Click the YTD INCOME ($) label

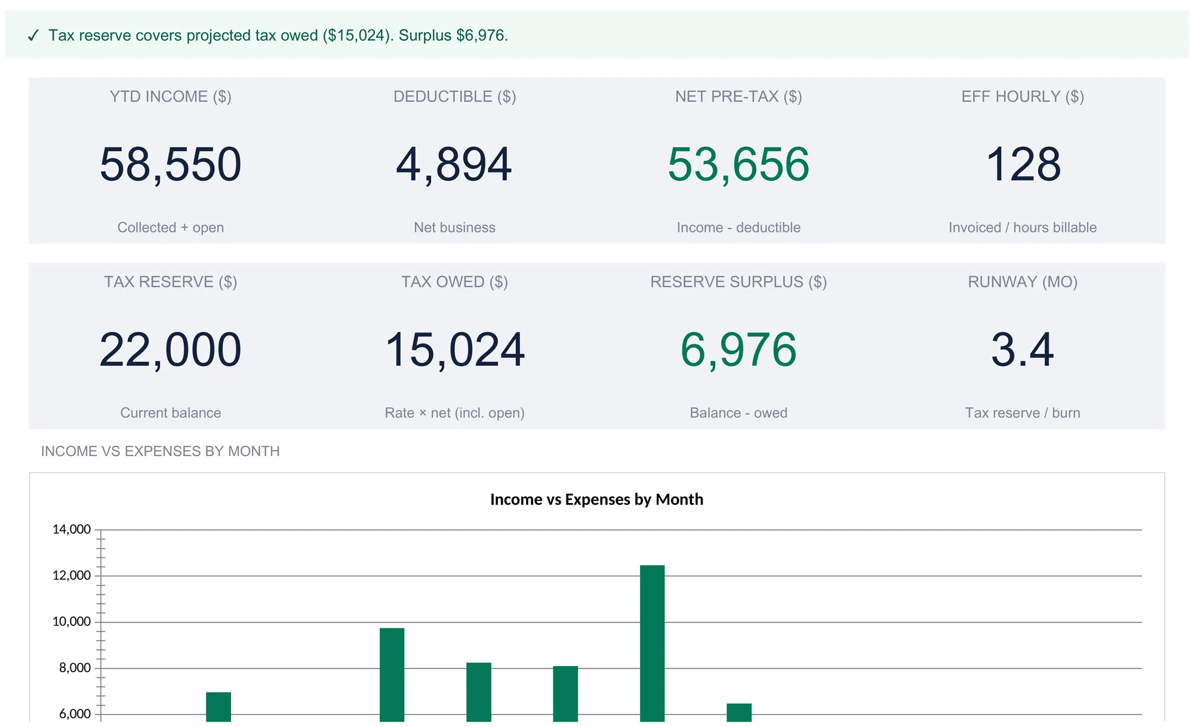[x=171, y=97]
